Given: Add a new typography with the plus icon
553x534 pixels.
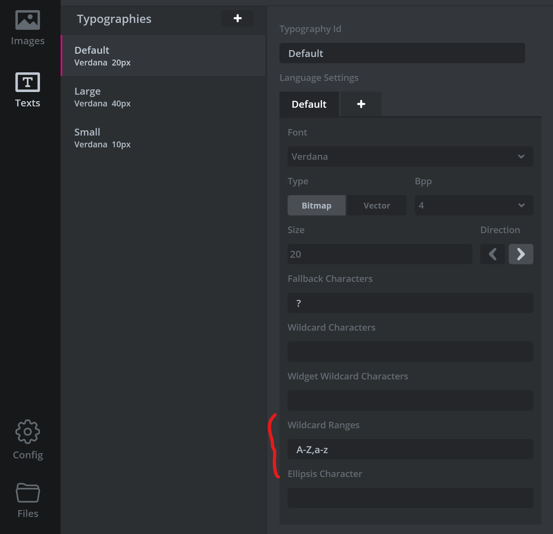Looking at the screenshot, I should click(x=237, y=19).
